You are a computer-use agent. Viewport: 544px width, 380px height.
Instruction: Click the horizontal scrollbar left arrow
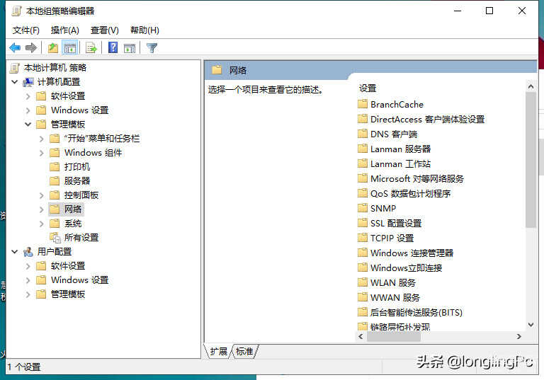tap(361, 336)
